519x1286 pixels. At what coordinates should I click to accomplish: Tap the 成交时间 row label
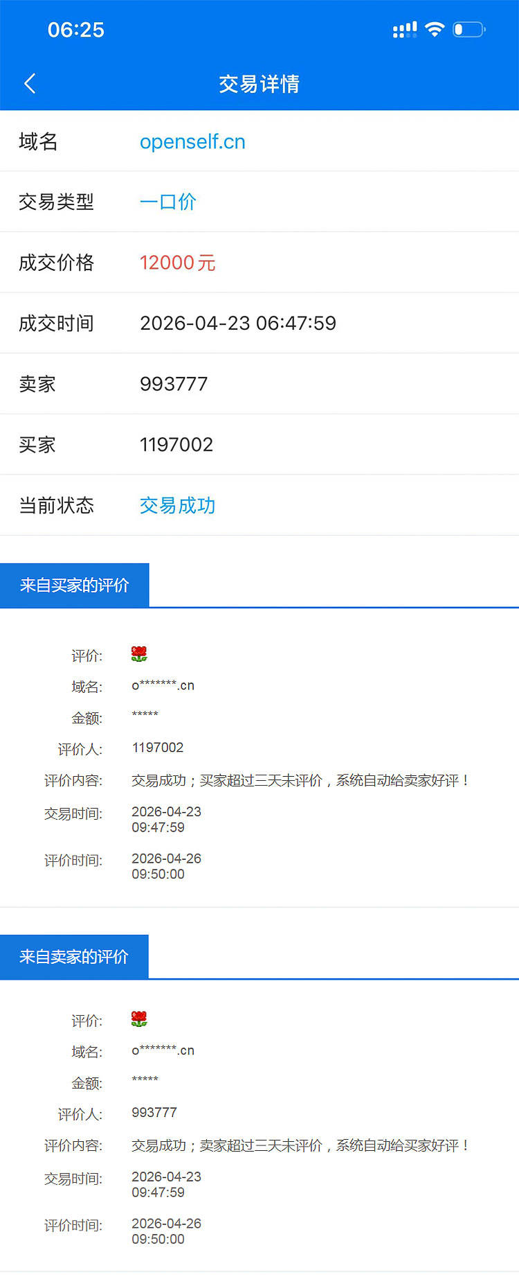(x=56, y=323)
